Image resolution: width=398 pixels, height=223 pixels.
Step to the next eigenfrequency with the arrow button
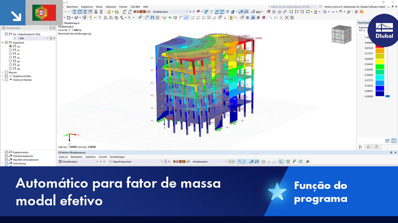pyautogui.click(x=53, y=38)
